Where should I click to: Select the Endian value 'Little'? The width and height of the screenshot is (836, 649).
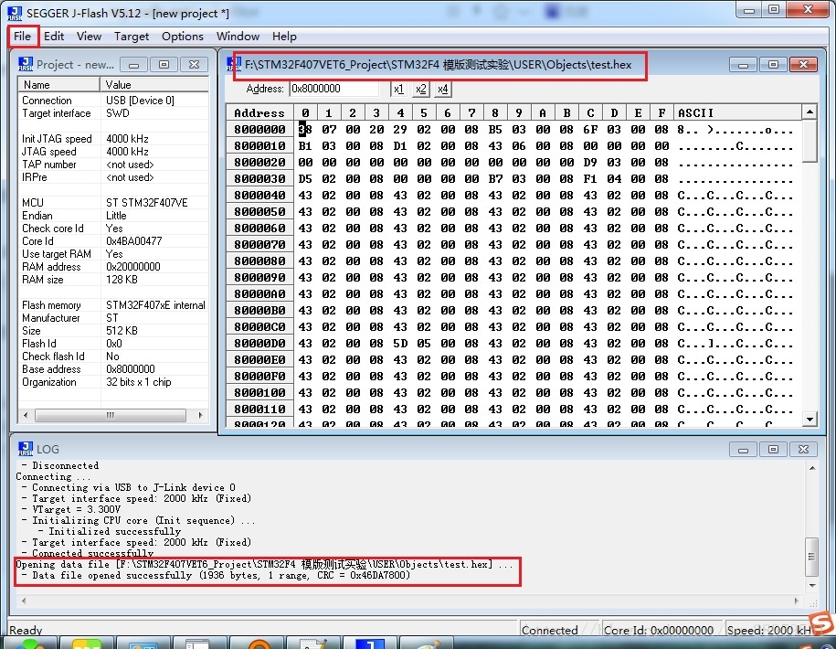click(x=116, y=216)
